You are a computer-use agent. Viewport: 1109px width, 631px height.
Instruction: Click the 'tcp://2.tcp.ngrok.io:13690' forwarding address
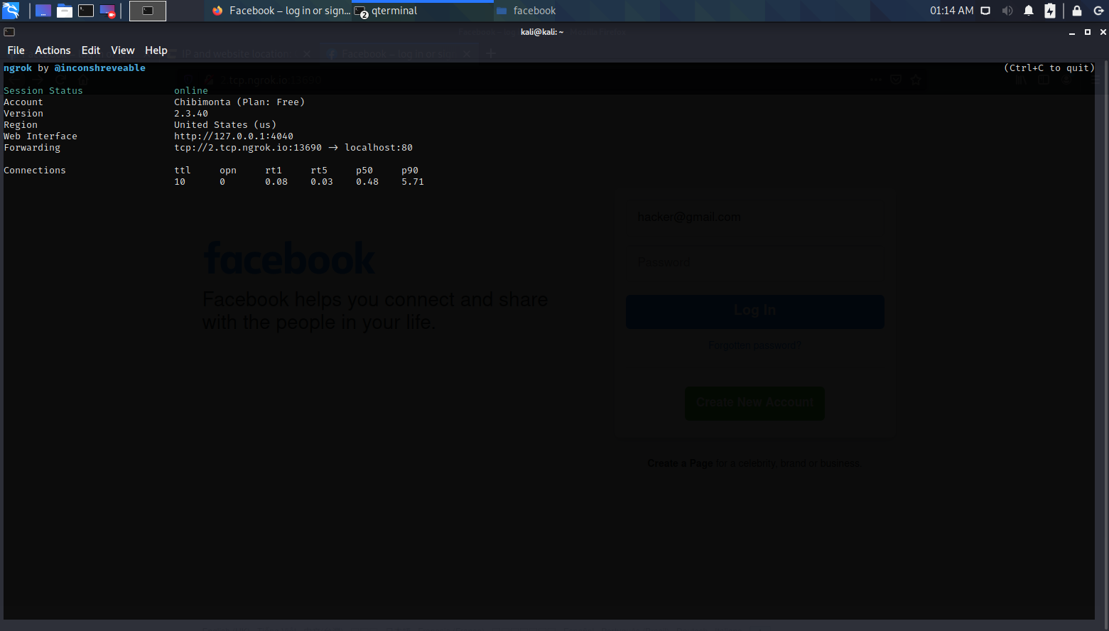[x=248, y=148]
